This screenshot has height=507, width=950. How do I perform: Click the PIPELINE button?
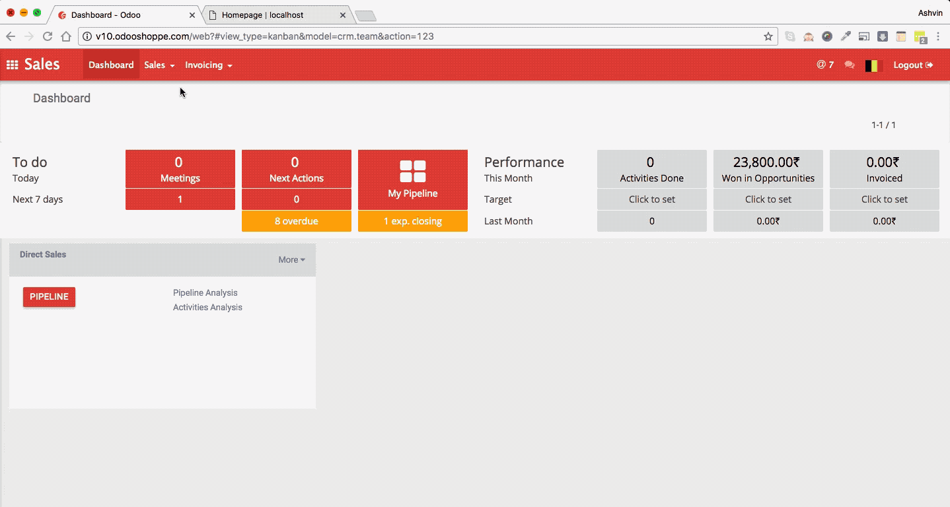49,297
